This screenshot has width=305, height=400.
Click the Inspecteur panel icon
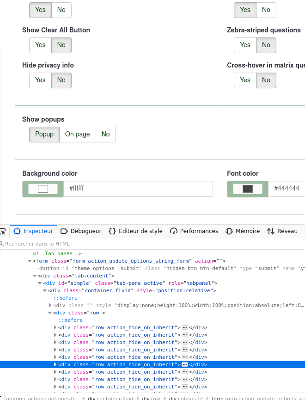tap(18, 231)
